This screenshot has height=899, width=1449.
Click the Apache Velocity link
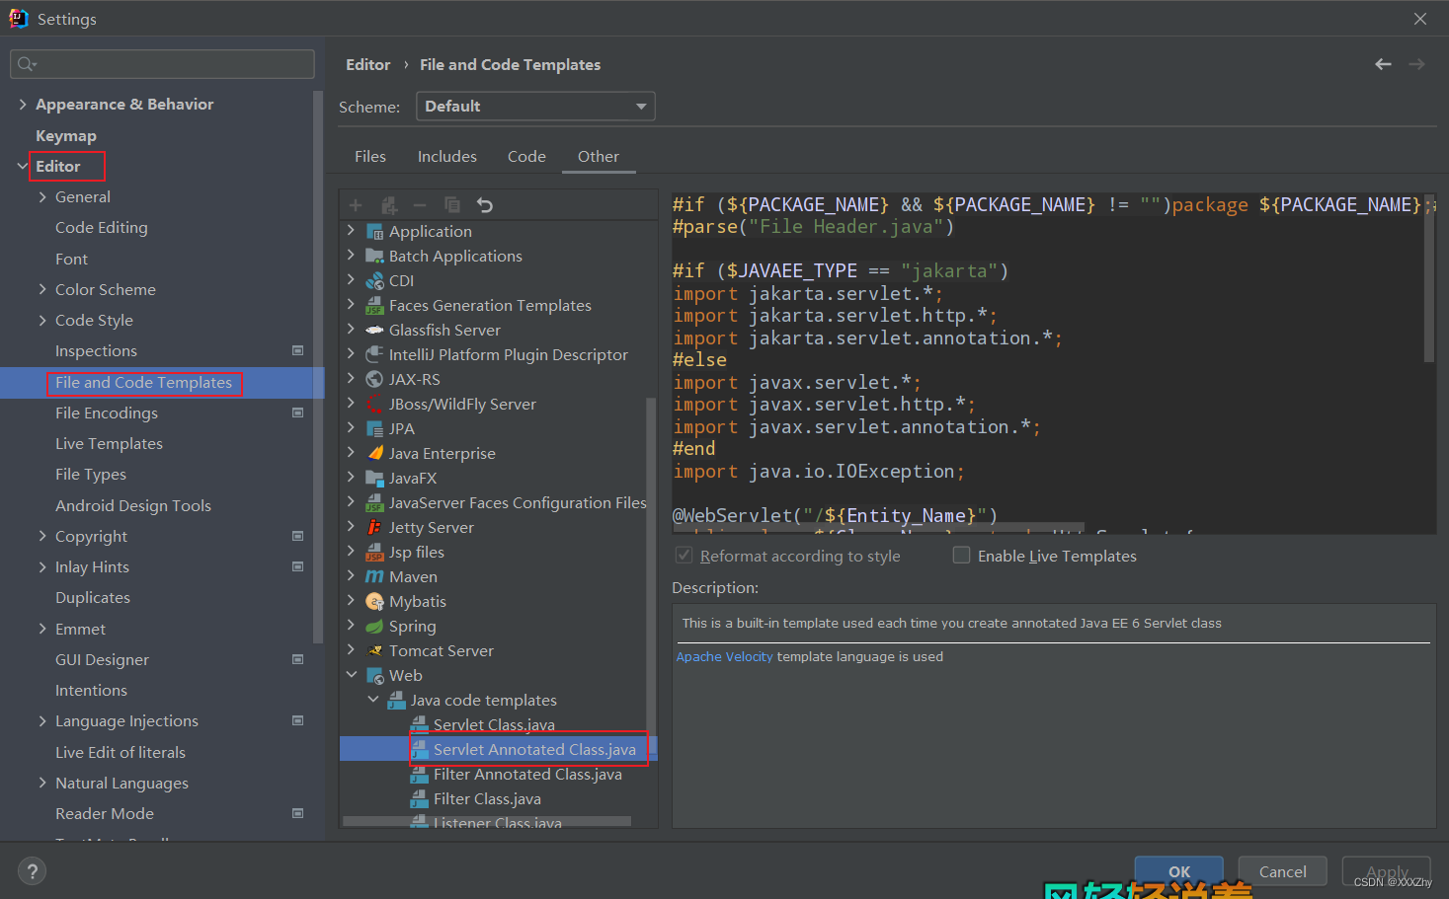(x=724, y=655)
